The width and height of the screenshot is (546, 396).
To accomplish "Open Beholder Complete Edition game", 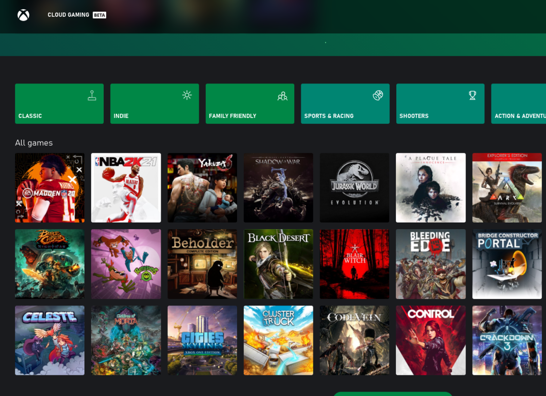I will tap(202, 264).
